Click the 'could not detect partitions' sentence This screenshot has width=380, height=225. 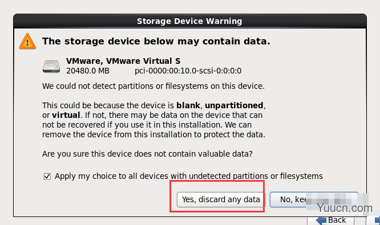tap(153, 86)
